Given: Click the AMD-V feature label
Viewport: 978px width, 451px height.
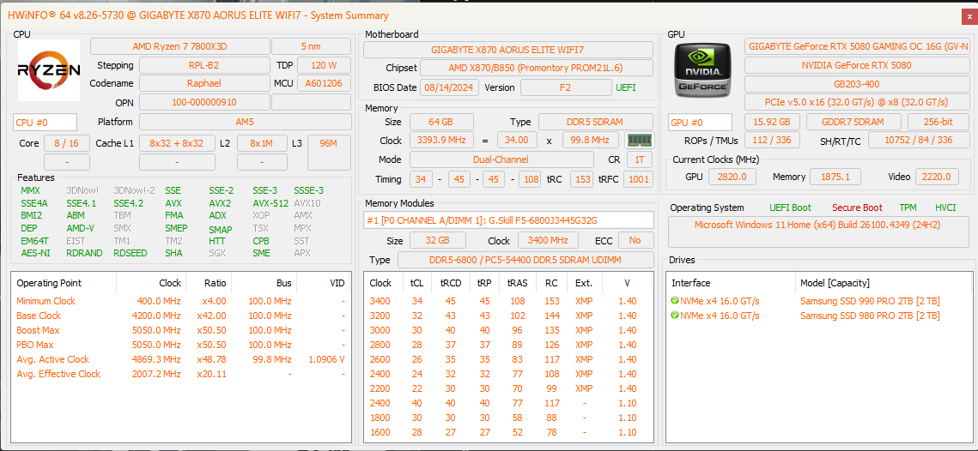Looking at the screenshot, I should point(80,229).
